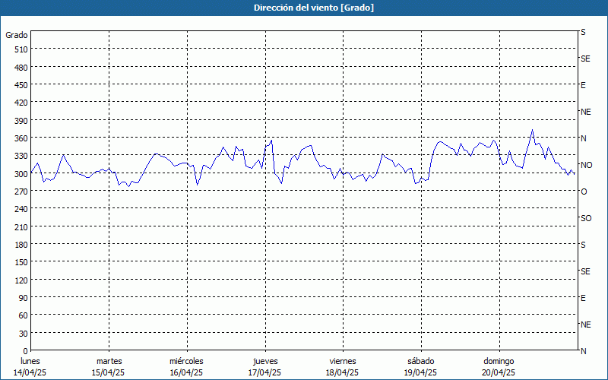Select the SO compass label
Image resolution: width=608 pixels, height=380 pixels.
pyautogui.click(x=586, y=218)
